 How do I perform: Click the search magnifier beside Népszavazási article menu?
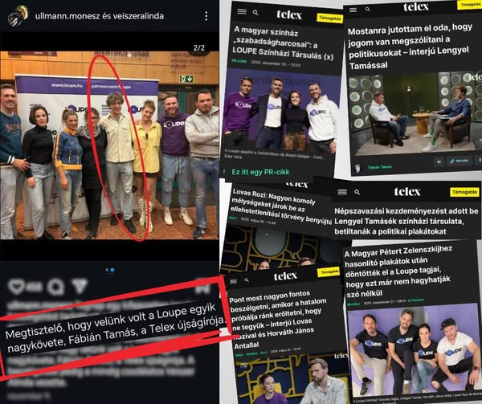[x=357, y=192]
